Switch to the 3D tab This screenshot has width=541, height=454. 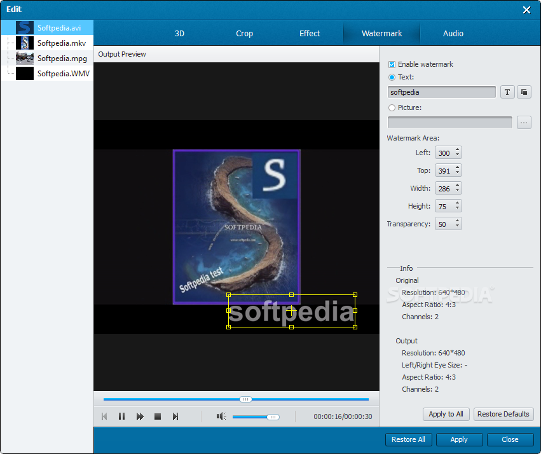coord(179,34)
